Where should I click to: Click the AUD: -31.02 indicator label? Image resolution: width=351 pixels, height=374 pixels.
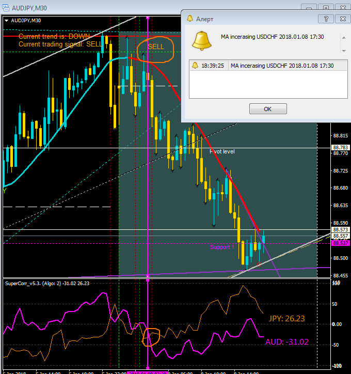click(x=287, y=342)
